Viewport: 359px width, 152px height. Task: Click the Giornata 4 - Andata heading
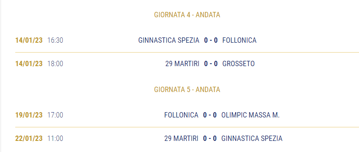187,15
